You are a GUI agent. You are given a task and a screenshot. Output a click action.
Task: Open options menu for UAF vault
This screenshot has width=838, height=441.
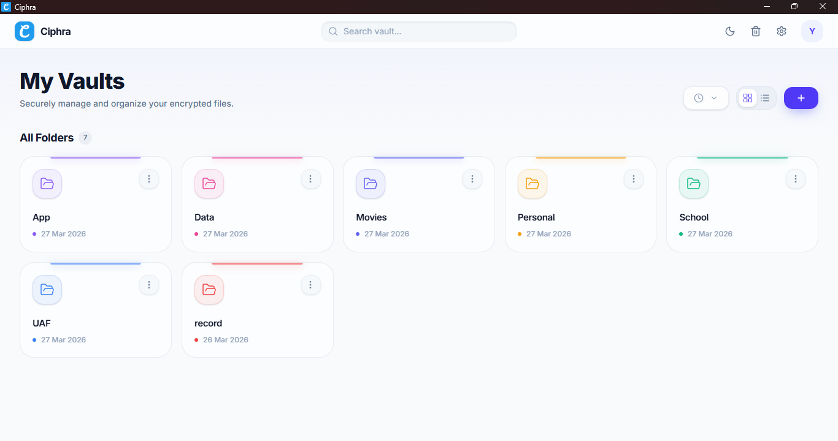point(148,285)
